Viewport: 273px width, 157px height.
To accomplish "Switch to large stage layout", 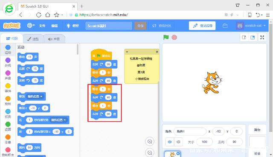I will tap(253, 38).
